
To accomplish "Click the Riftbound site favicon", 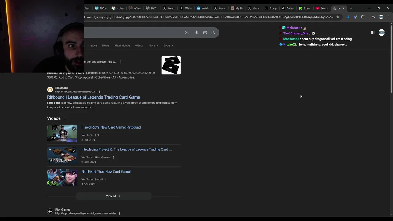I will 50,90.
